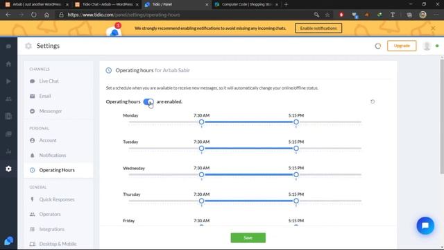The image size is (444, 250).
Task: Click the Email envelope icon
Action: pos(33,96)
